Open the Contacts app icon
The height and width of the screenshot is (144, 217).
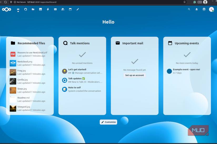point(63,9)
